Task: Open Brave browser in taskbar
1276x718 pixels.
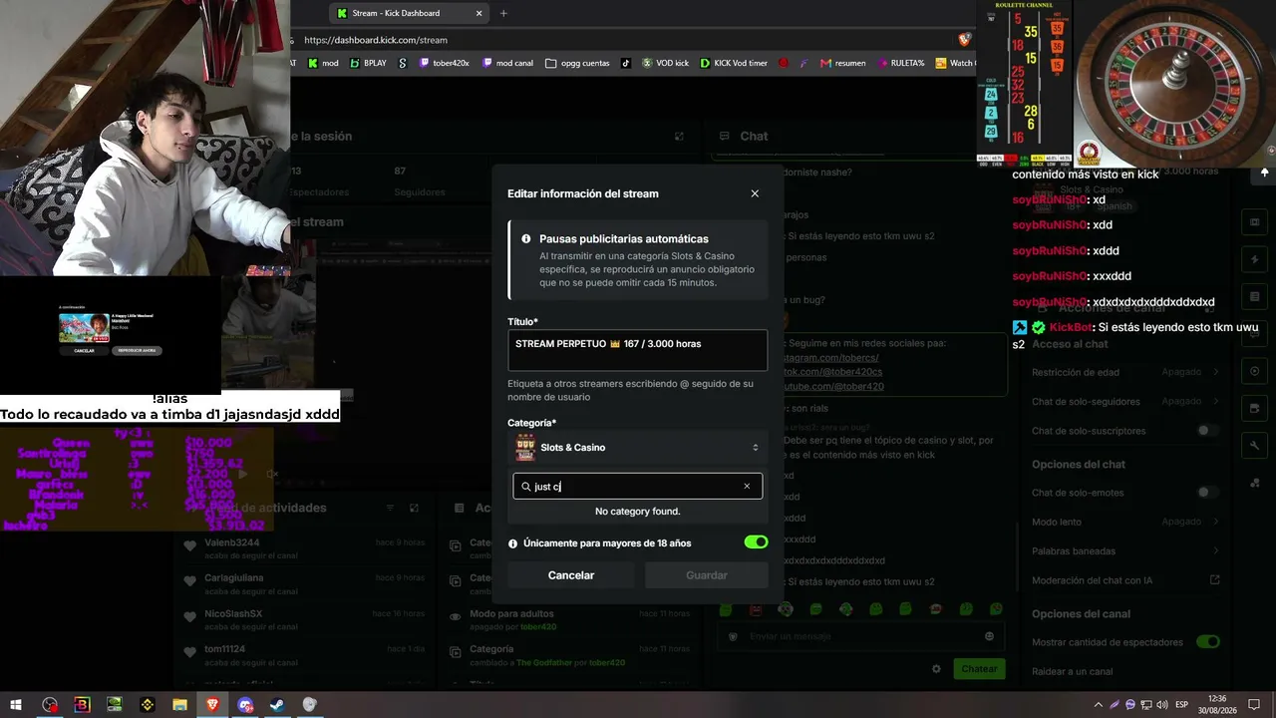Action: pos(212,705)
